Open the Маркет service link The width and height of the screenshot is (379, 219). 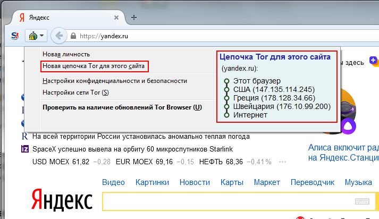point(267,182)
